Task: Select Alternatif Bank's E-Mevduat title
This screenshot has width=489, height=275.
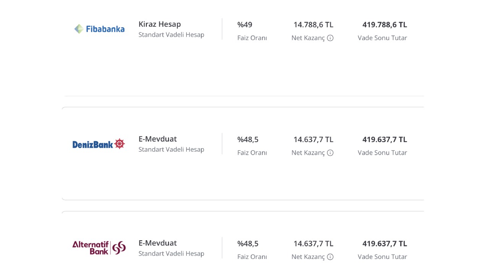Action: pyautogui.click(x=158, y=243)
